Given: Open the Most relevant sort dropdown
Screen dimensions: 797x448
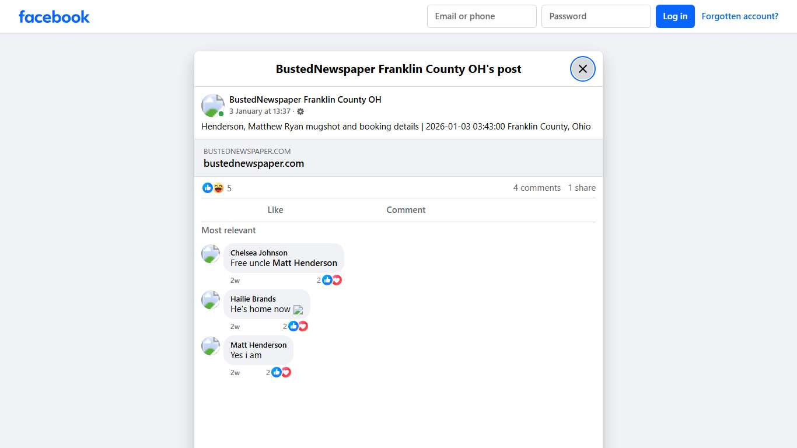Looking at the screenshot, I should pos(228,230).
